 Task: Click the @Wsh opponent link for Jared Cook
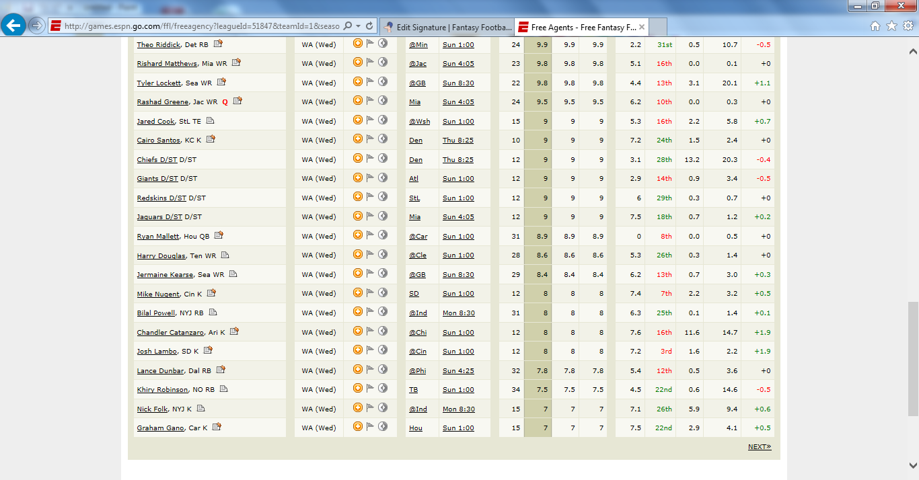pyautogui.click(x=420, y=121)
